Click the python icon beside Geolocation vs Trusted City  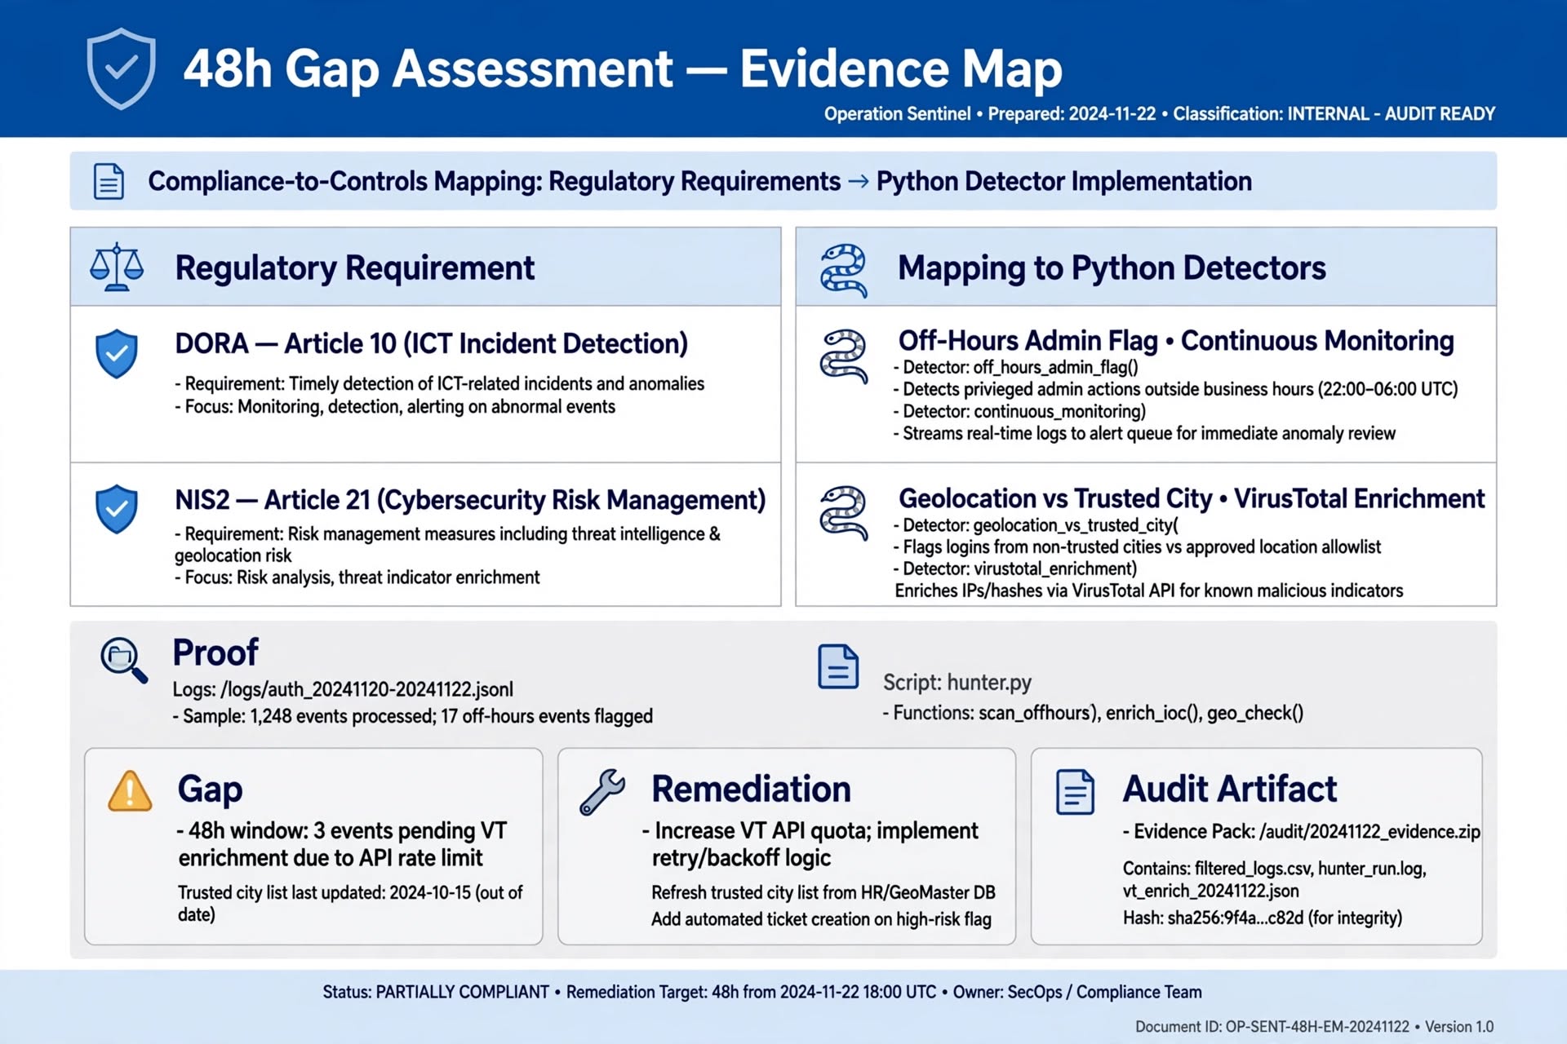point(844,513)
